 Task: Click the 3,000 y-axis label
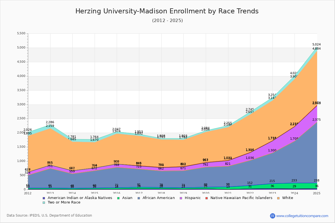click(21, 105)
